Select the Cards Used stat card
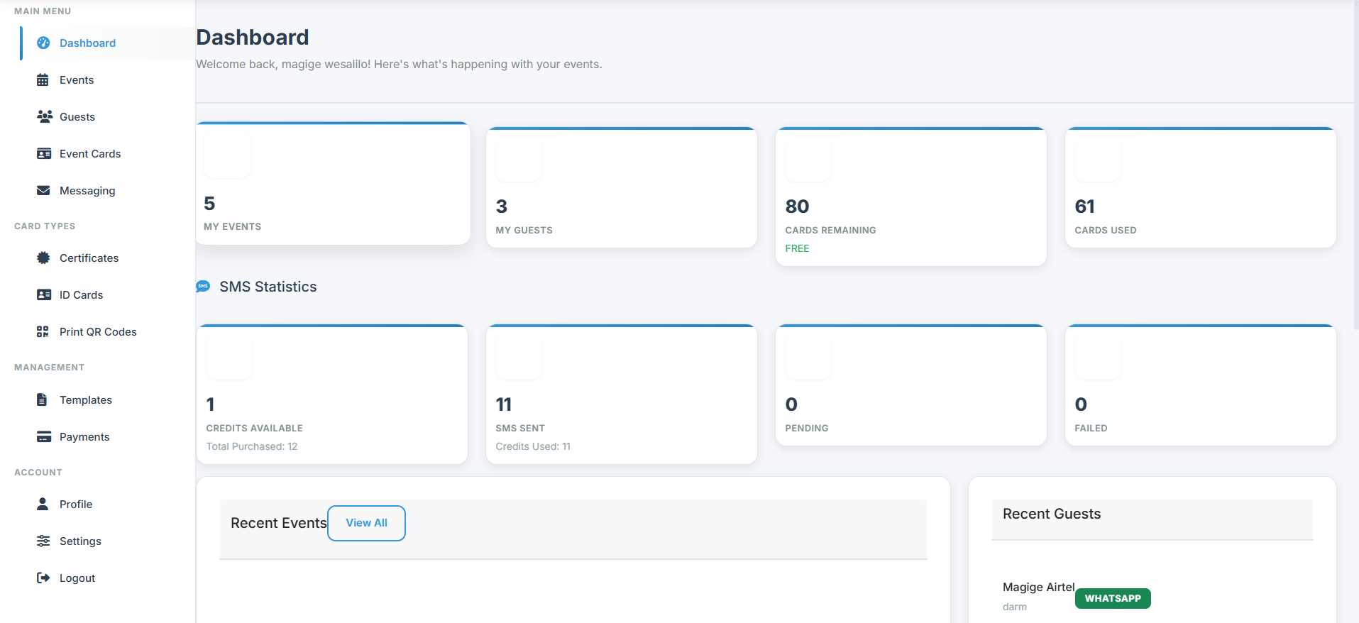 click(x=1201, y=187)
